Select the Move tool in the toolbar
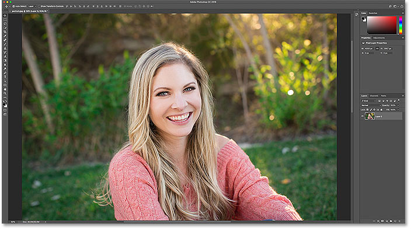 tap(5, 15)
